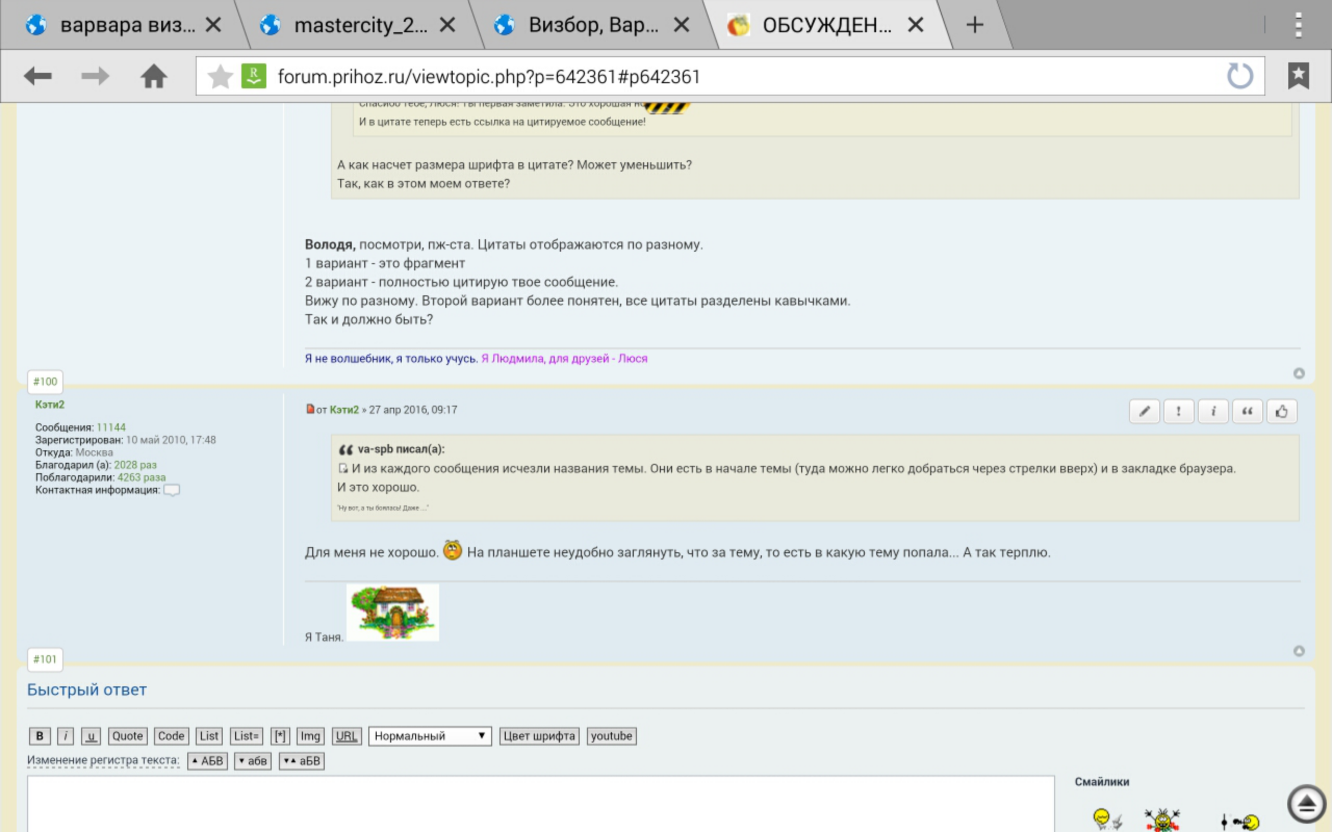The image size is (1332, 832).
Task: Open the Контактная информация popup for Кэти2
Action: 172,490
